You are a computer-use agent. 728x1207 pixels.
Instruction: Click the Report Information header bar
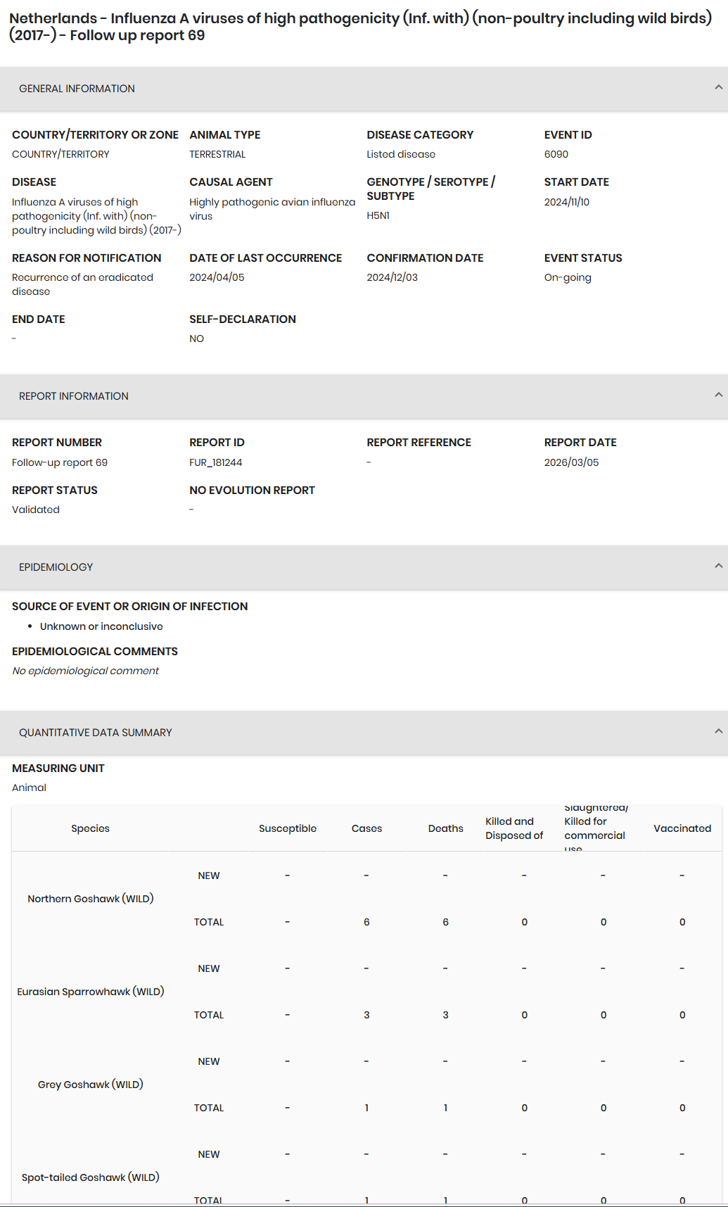pos(364,396)
